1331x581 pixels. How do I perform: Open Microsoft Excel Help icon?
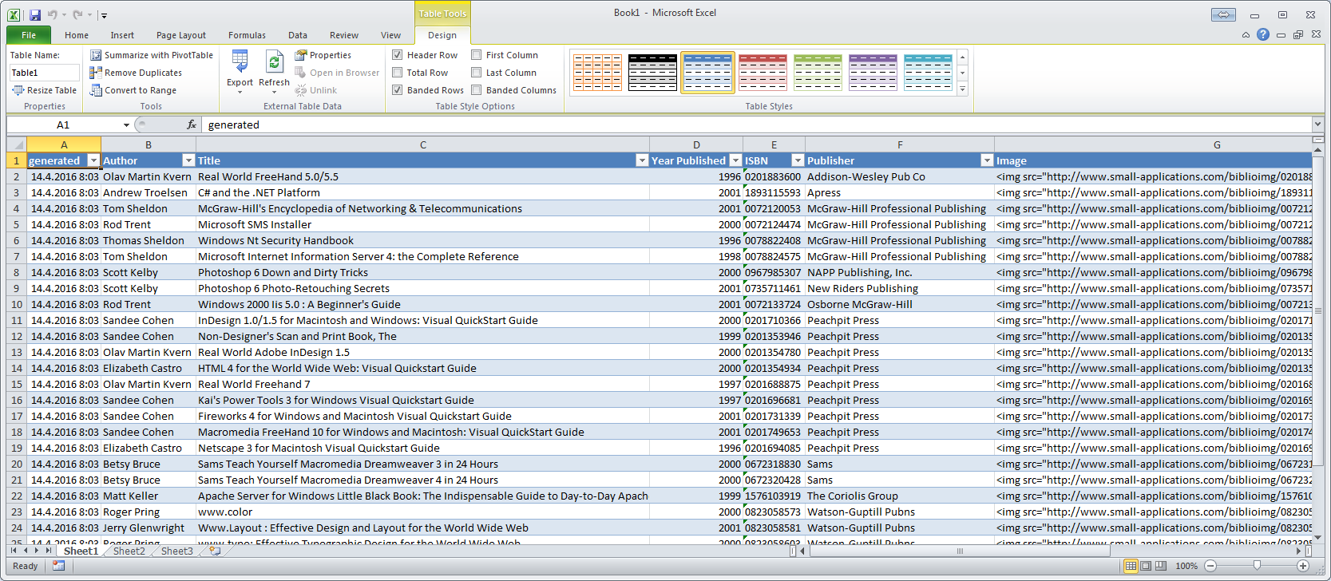(1262, 34)
